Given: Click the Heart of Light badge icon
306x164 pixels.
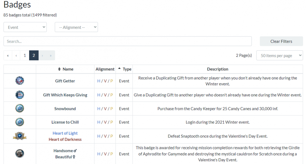Looking at the screenshot, I should (20, 136).
